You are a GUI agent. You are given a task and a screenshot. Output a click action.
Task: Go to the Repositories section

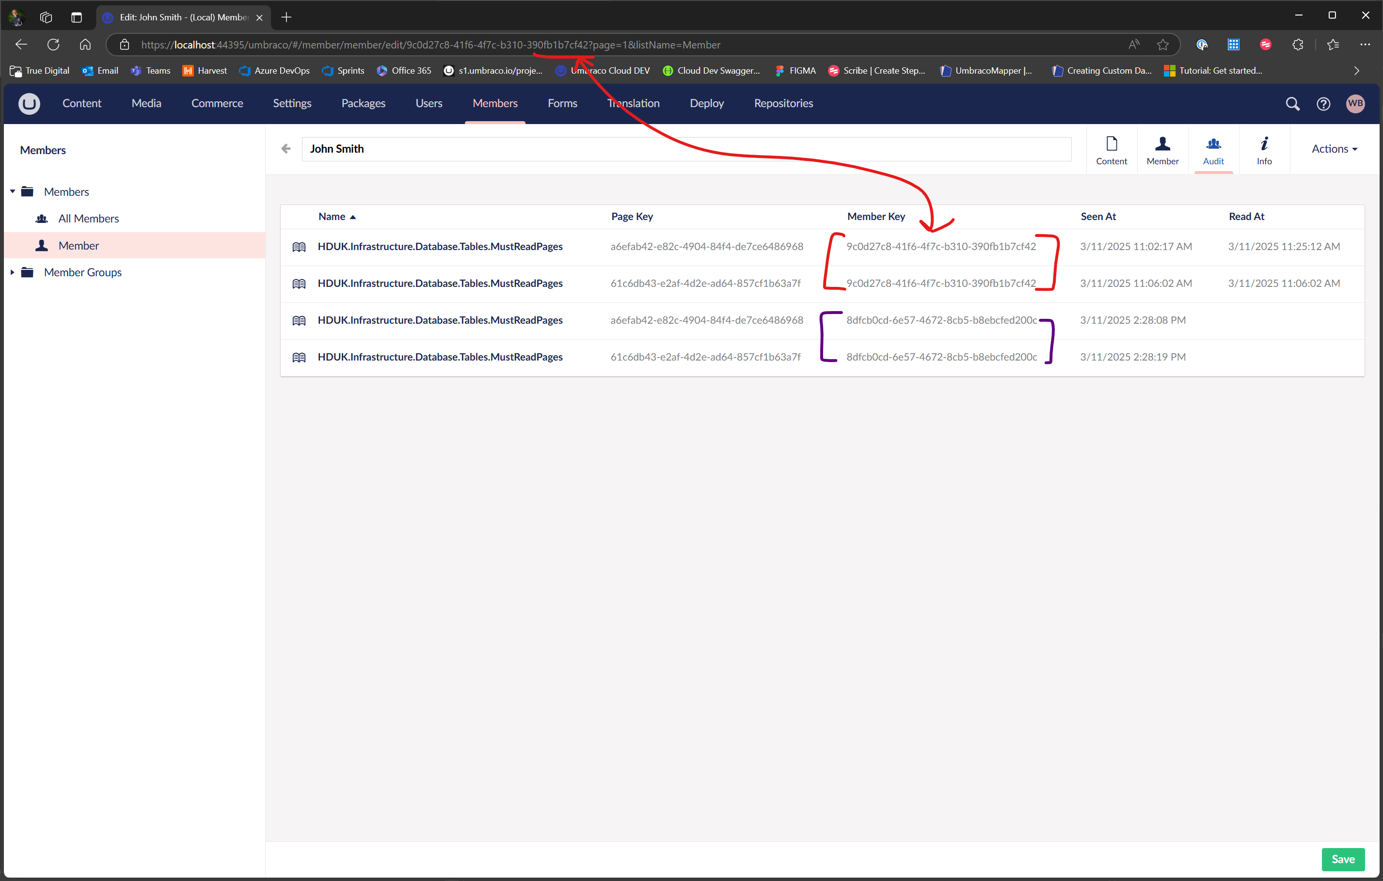pos(783,103)
